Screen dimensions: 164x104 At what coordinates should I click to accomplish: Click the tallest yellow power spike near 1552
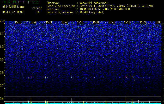click(x=31, y=100)
